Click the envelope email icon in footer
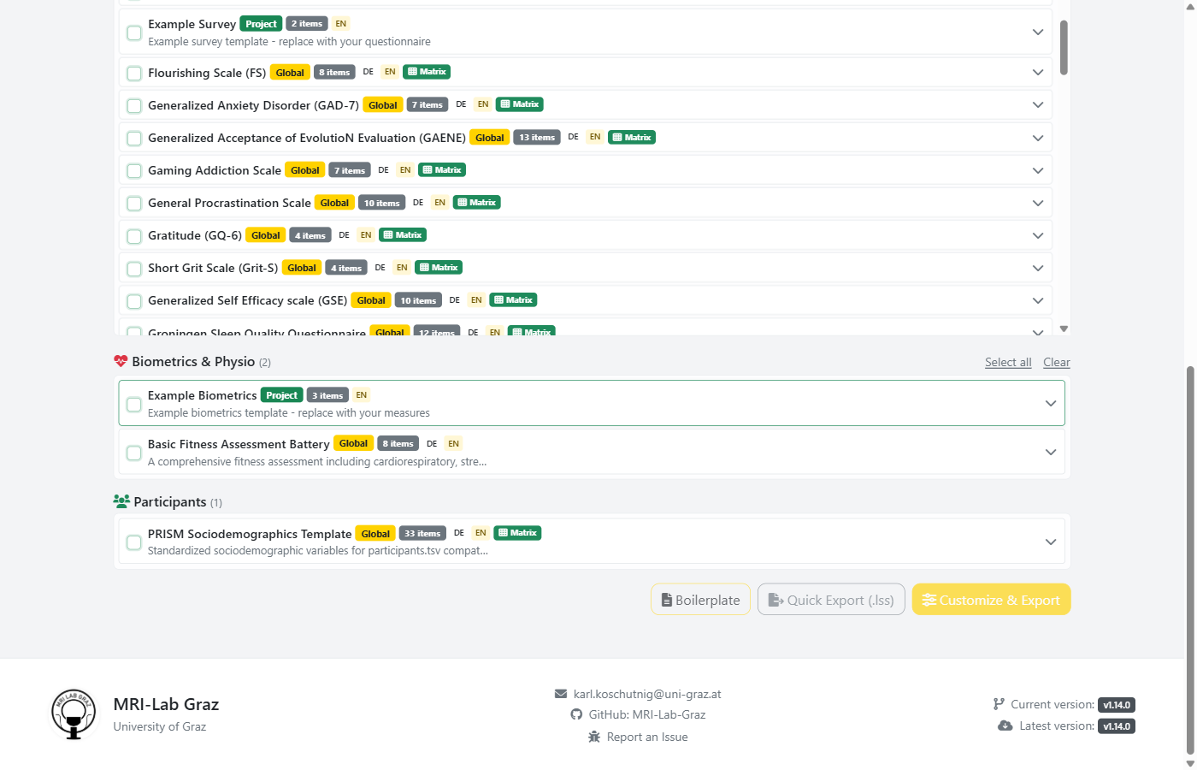 [561, 694]
